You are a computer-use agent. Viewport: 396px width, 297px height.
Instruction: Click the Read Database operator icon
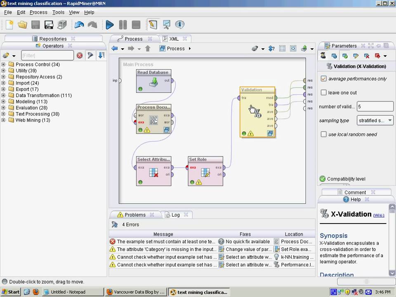click(x=153, y=82)
